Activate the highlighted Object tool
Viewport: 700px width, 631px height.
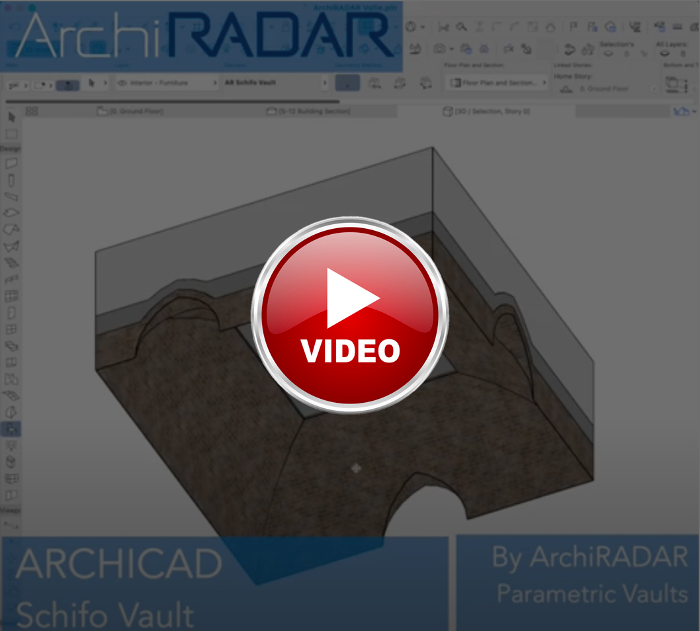pyautogui.click(x=11, y=429)
